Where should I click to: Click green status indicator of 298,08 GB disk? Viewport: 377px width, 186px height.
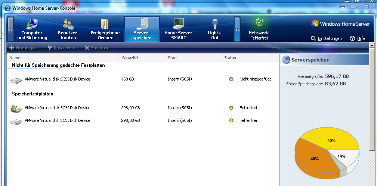tap(231, 120)
